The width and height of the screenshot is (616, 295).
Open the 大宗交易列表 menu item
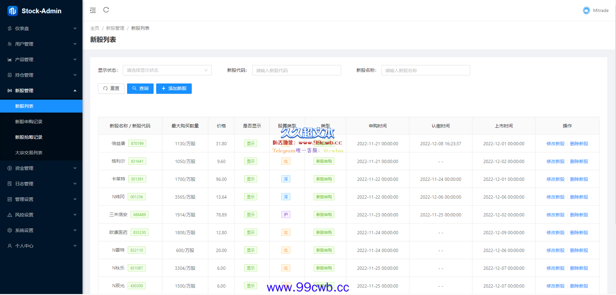41,153
